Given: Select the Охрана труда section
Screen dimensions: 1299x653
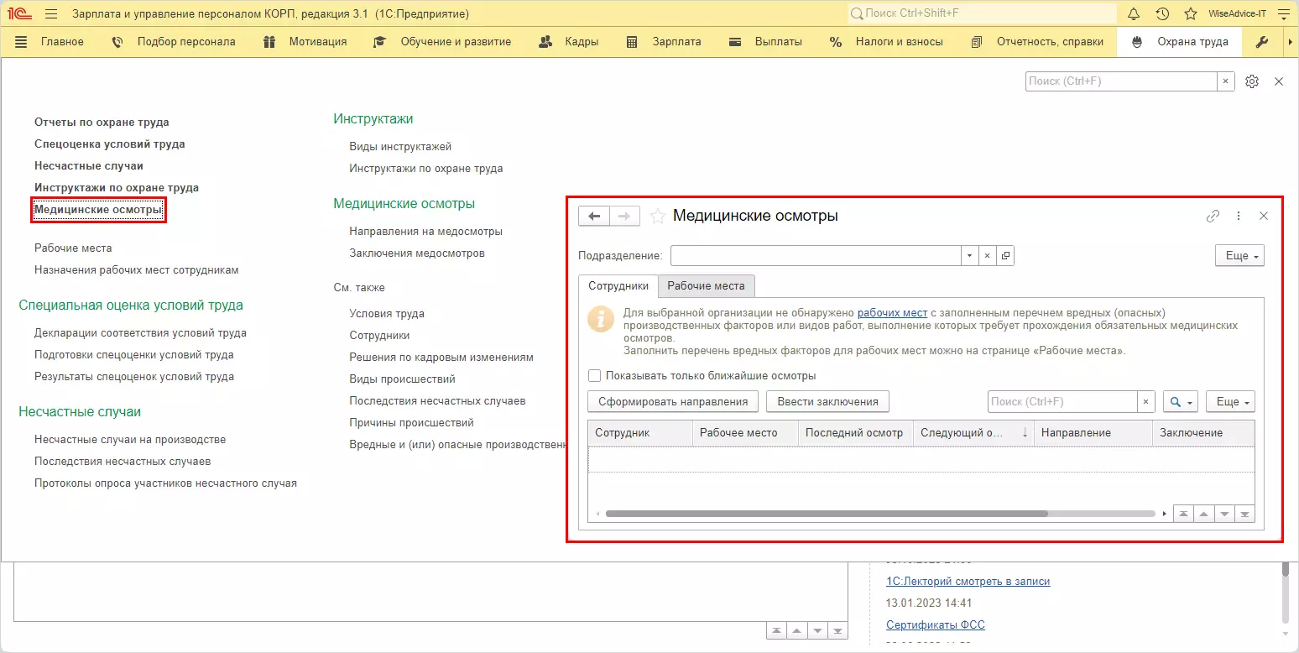Looking at the screenshot, I should pos(1180,42).
